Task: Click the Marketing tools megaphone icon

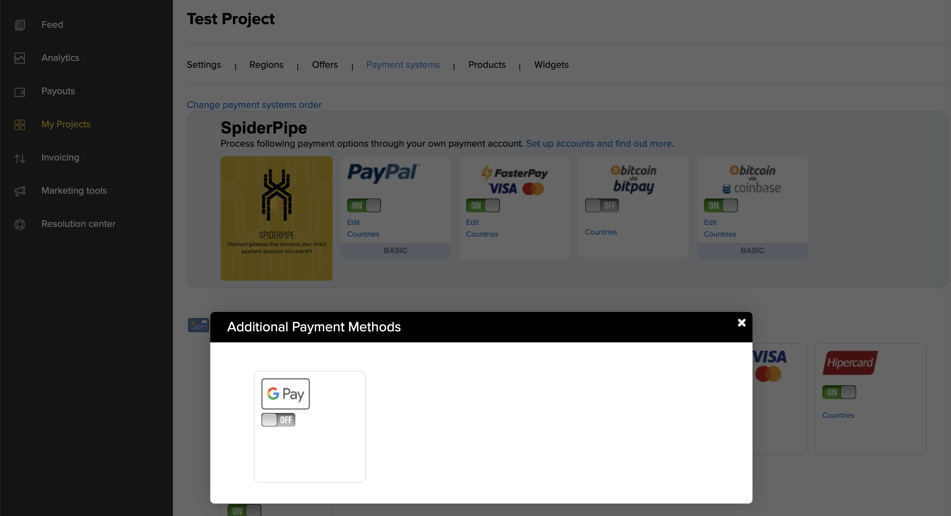Action: (20, 191)
